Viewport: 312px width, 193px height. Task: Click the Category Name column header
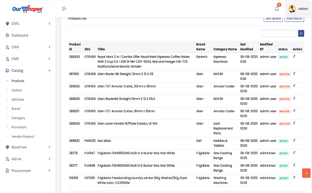(225, 49)
